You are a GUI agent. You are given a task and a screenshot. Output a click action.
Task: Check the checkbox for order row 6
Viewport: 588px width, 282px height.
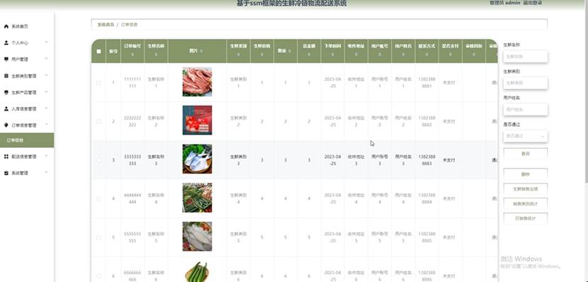[x=98, y=276]
